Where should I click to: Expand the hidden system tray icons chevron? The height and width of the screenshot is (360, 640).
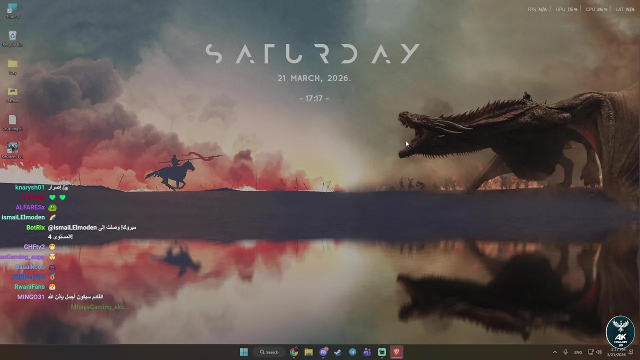[x=554, y=352]
